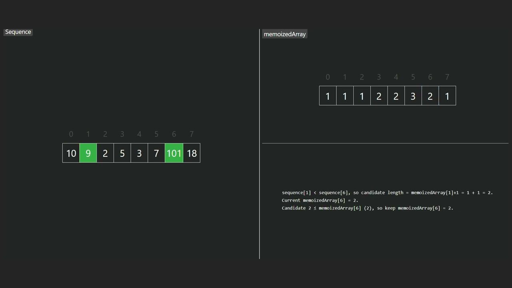Click the memoizedArray panel label

click(x=285, y=34)
